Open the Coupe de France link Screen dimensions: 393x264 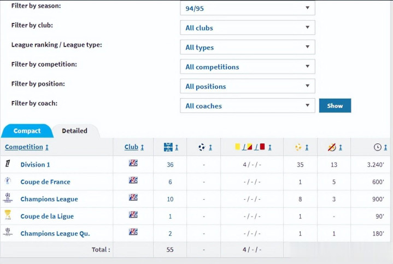click(45, 182)
